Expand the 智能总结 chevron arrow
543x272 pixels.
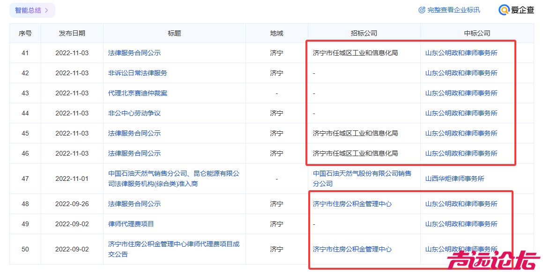(46, 10)
